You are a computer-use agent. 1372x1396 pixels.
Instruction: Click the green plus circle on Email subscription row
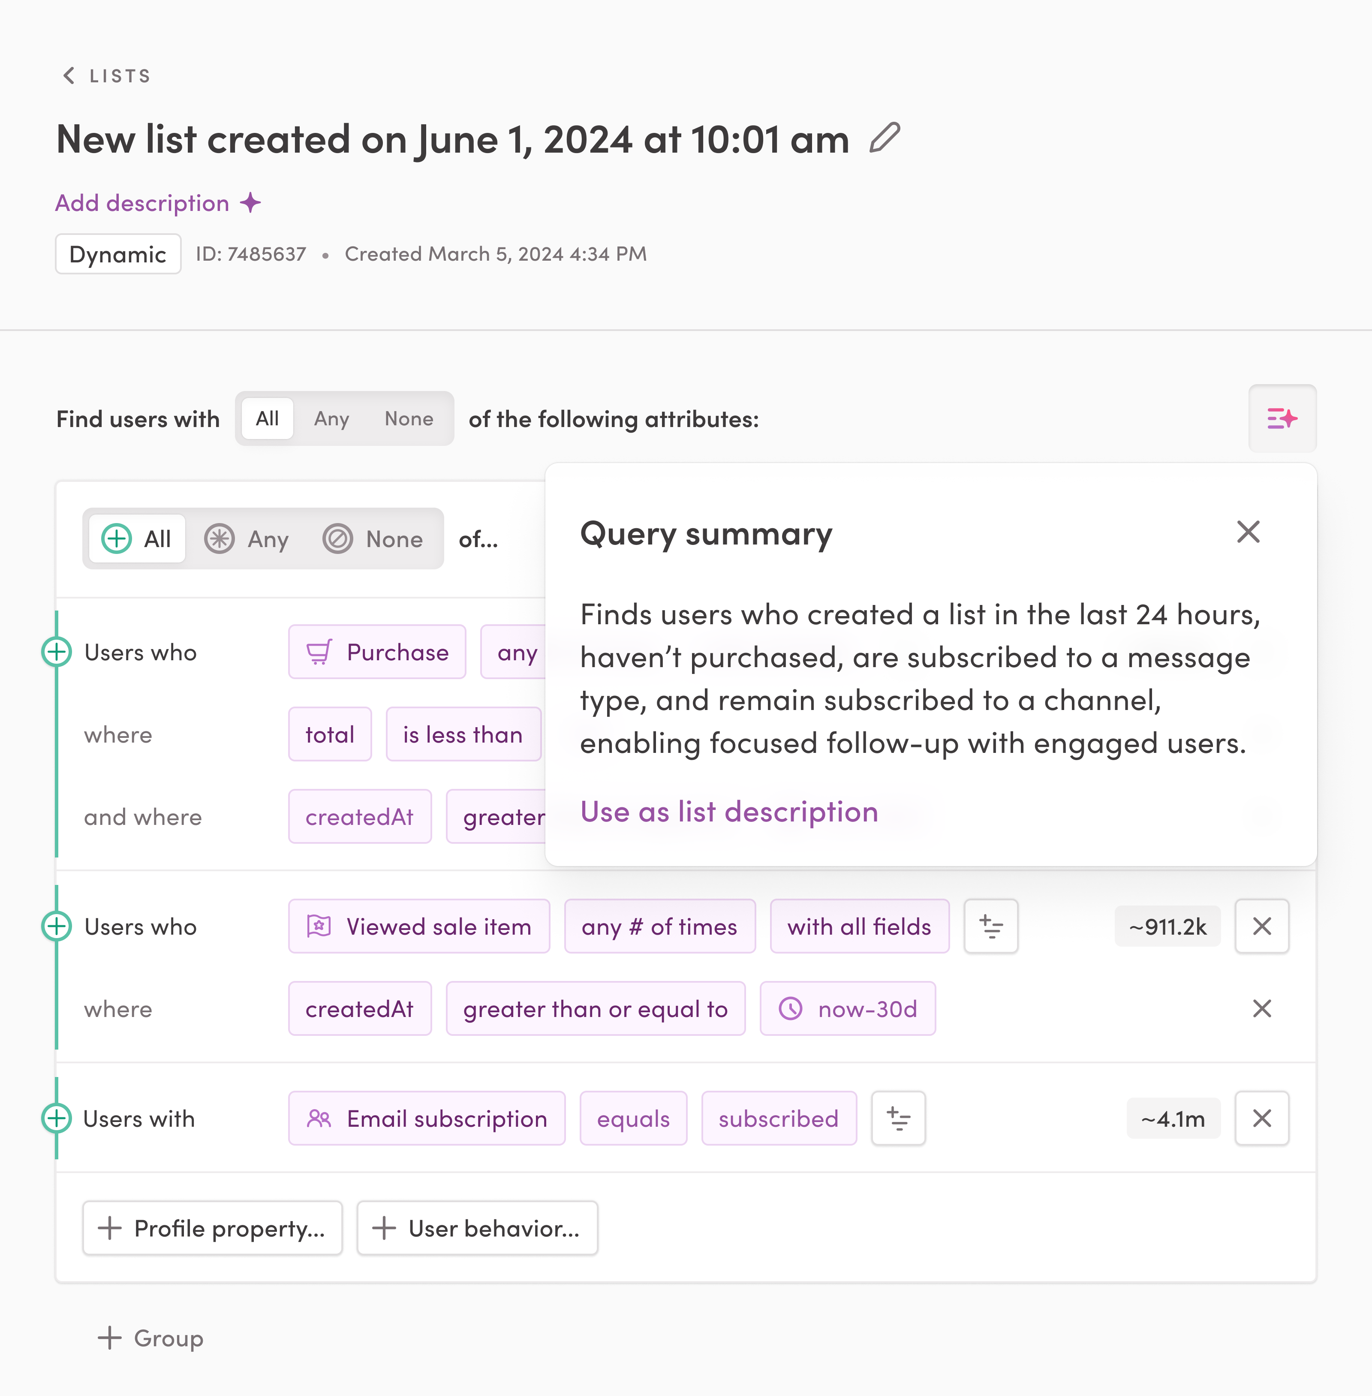click(56, 1119)
